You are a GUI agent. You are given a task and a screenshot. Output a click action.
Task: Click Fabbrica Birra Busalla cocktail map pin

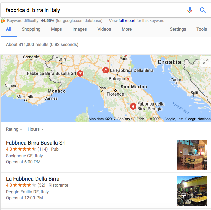point(80,73)
